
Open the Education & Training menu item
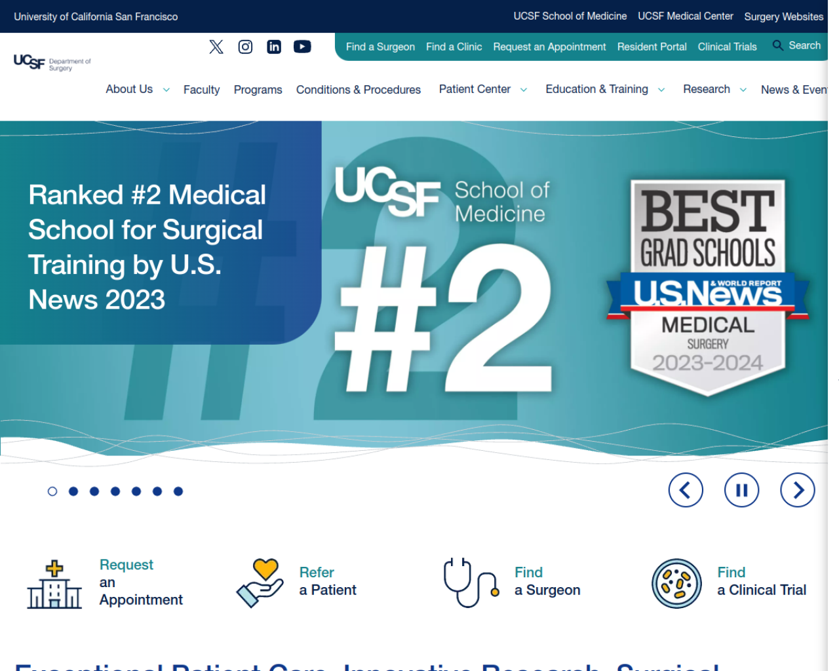tap(596, 89)
